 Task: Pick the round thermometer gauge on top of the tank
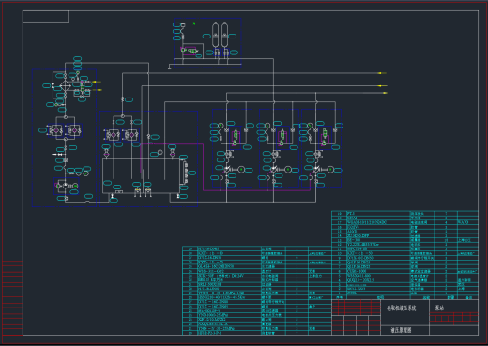coord(160,152)
